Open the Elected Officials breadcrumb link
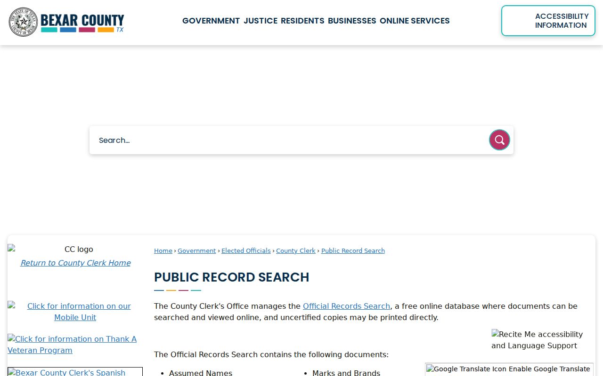The width and height of the screenshot is (603, 376). click(246, 251)
